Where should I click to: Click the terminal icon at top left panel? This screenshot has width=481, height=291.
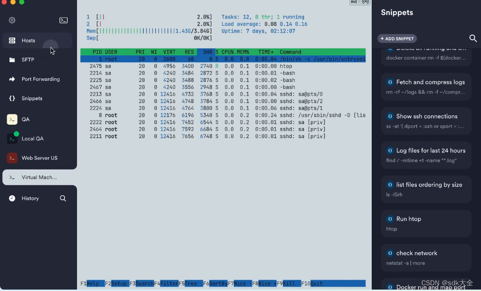click(63, 20)
